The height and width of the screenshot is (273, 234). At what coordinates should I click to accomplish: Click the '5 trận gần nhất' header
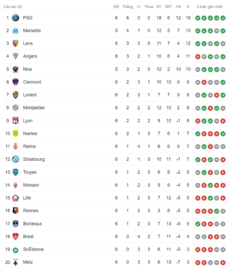point(209,7)
